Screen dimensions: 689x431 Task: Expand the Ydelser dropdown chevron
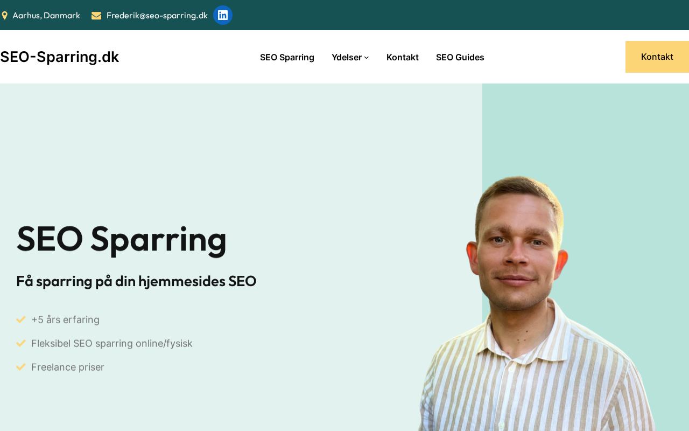[367, 58]
